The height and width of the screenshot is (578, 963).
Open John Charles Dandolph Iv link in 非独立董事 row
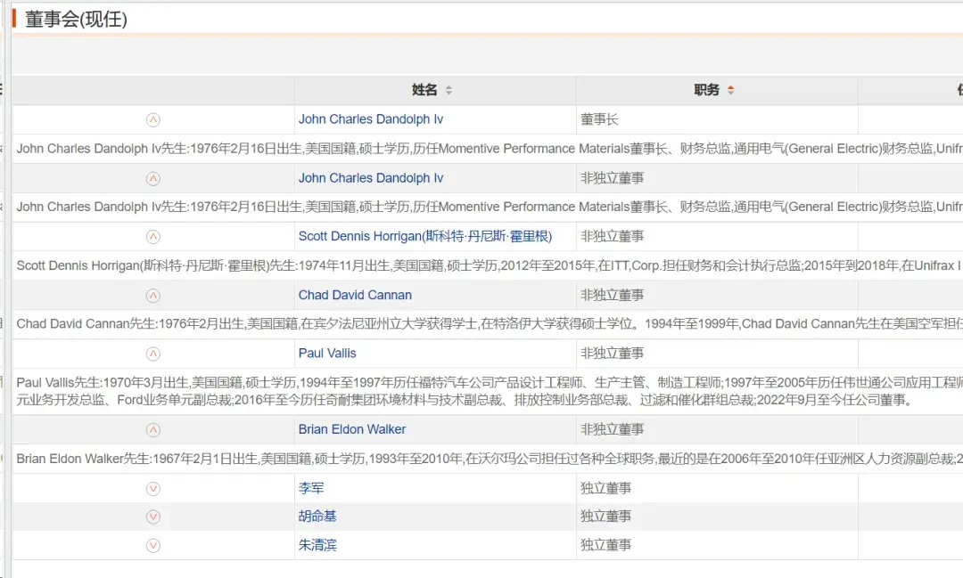[371, 178]
